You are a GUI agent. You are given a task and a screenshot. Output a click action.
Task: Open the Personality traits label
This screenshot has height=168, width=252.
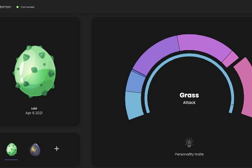[189, 154]
